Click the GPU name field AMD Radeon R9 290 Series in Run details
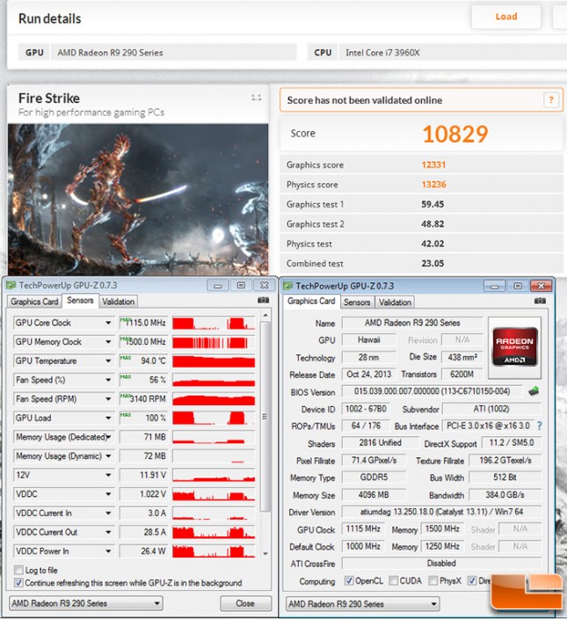This screenshot has height=619, width=567. coord(173,53)
